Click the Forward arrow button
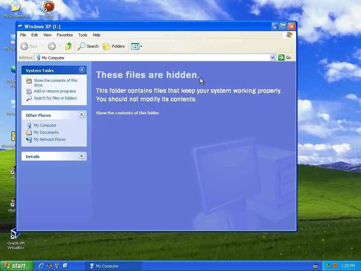This screenshot has width=361, height=271. (x=52, y=46)
